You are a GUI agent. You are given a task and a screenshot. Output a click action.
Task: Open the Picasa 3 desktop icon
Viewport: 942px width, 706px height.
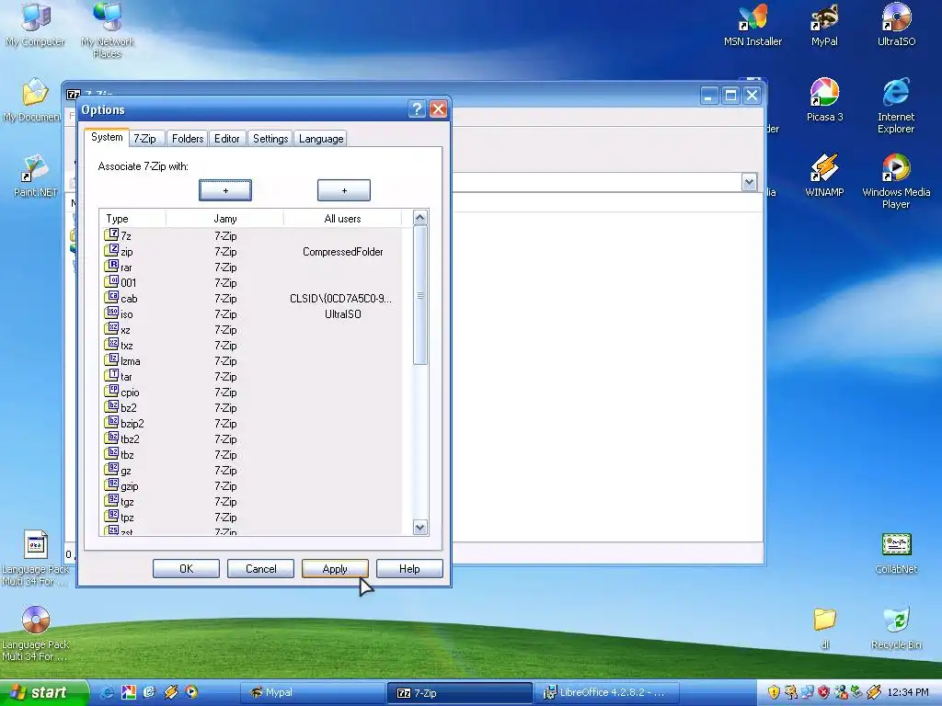coord(824,99)
